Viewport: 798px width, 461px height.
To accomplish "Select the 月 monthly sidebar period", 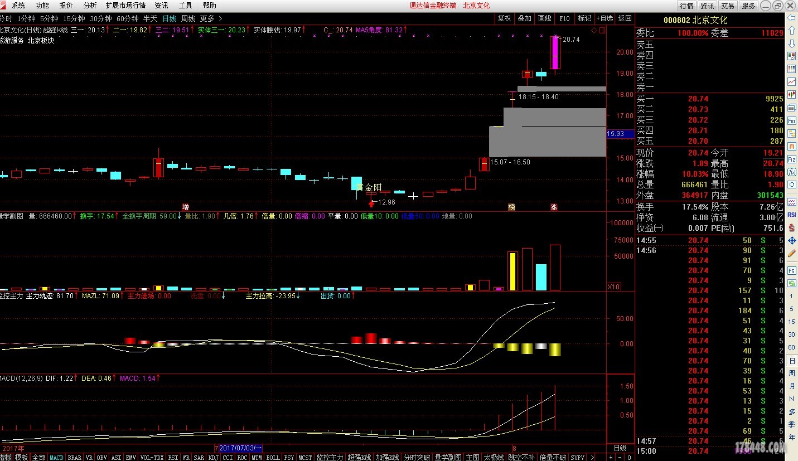I will click(791, 386).
